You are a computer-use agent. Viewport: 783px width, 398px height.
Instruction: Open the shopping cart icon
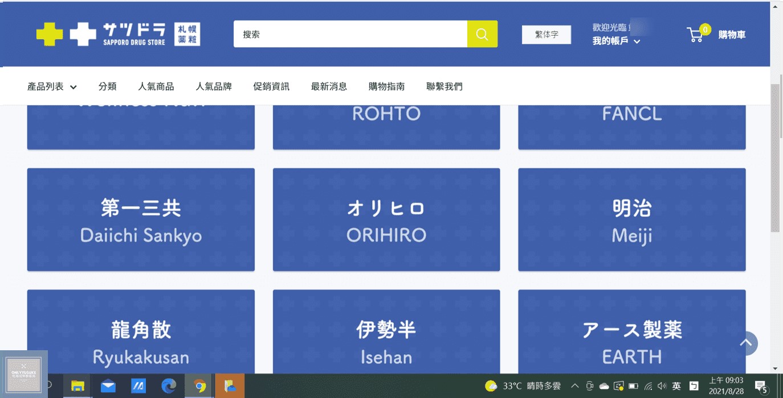pos(696,34)
